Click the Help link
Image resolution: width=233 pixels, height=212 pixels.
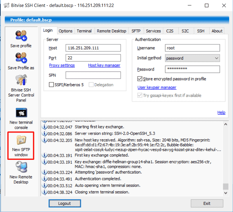(221, 112)
